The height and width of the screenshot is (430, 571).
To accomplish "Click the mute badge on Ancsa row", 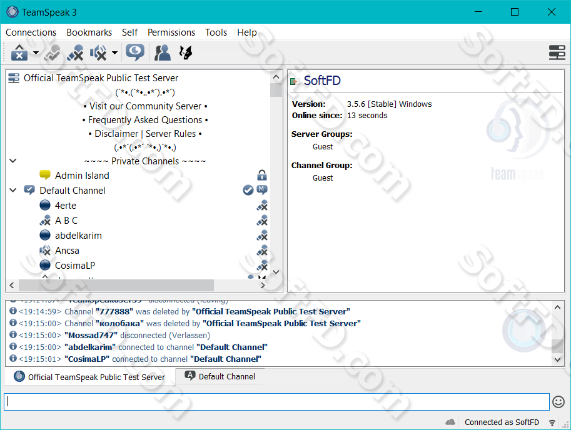I will pyautogui.click(x=262, y=251).
